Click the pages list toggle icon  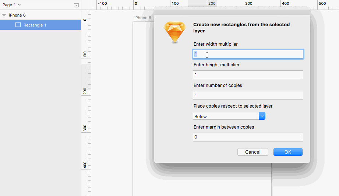pyautogui.click(x=76, y=5)
